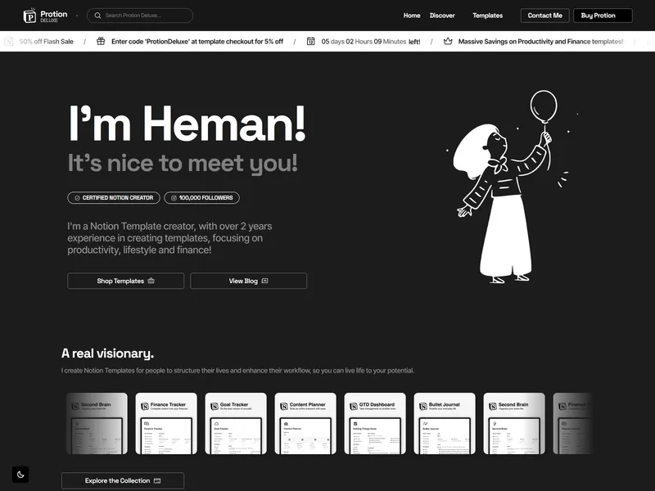Open the GTD Dashboard template card
Image resolution: width=655 pixels, height=491 pixels.
coord(375,423)
